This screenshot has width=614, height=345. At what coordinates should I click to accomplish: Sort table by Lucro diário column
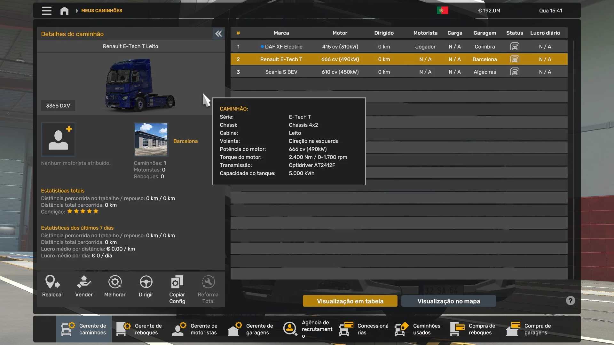click(545, 33)
